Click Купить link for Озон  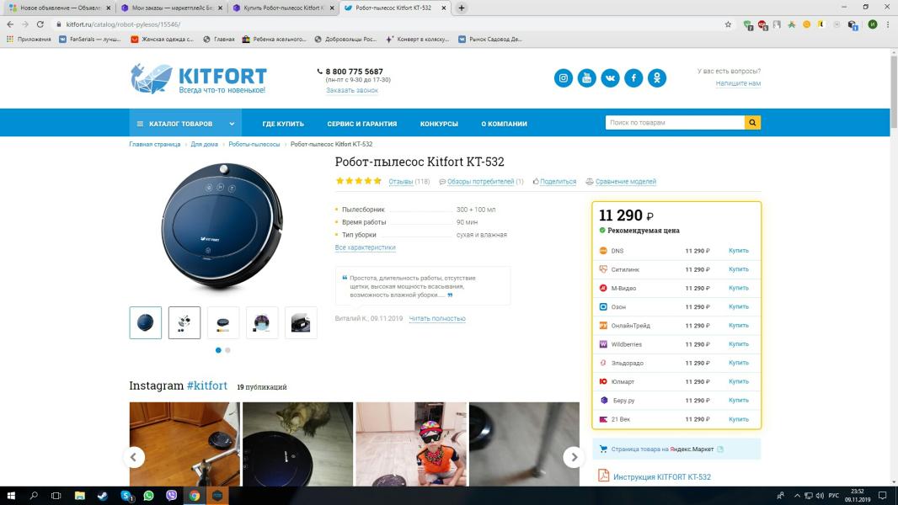click(738, 306)
